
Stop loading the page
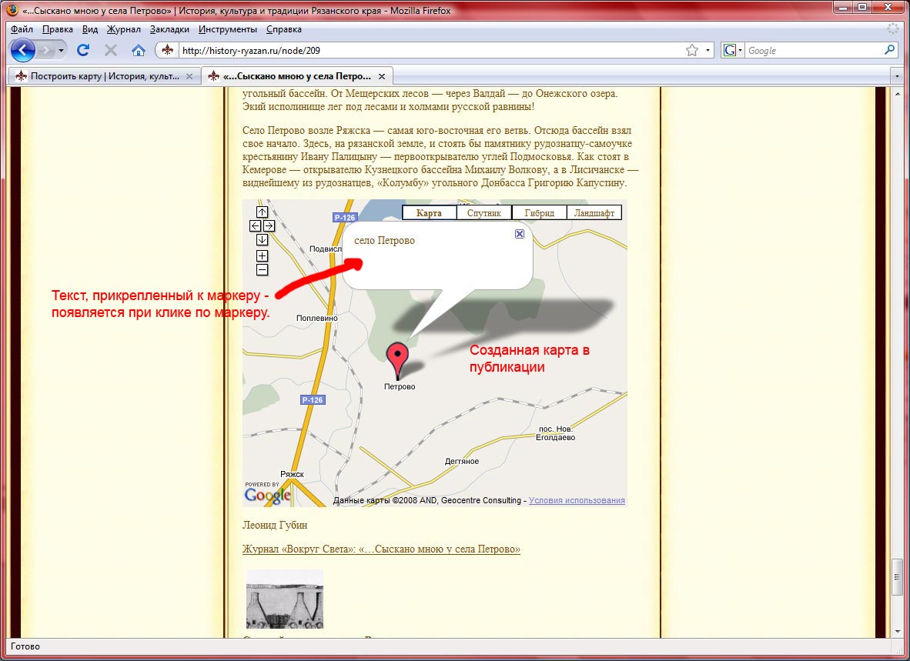pyautogui.click(x=110, y=51)
